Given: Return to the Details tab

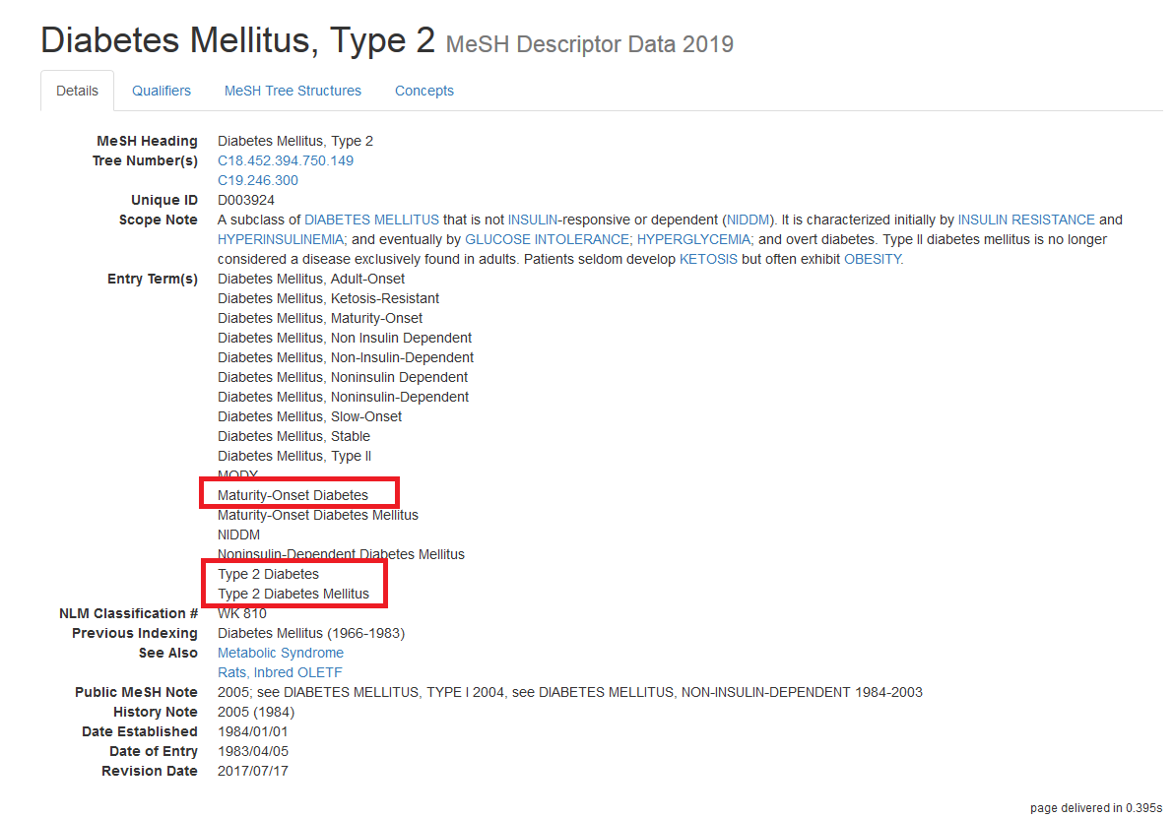Looking at the screenshot, I should [77, 90].
